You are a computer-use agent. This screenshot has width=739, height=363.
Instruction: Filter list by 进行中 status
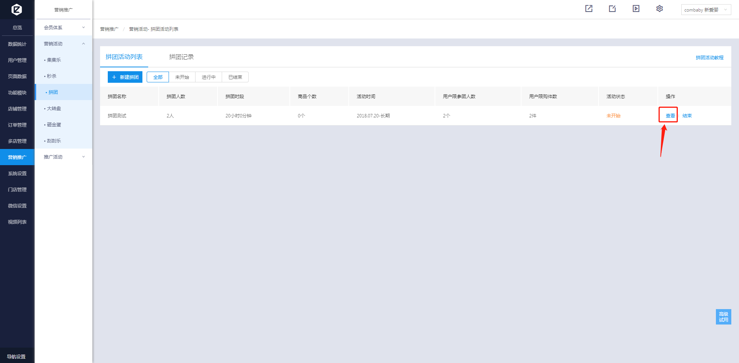pyautogui.click(x=209, y=77)
